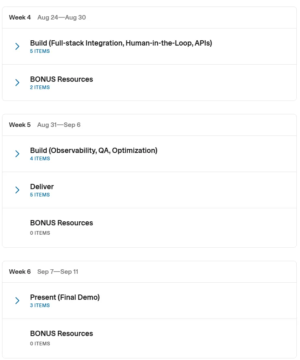Click 3 ITEMS under Present Final Demo
The image size is (300, 360).
point(40,305)
